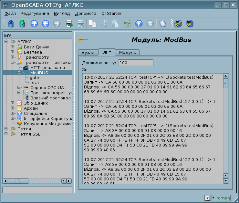This screenshot has width=239, height=203.
Task: Open the Файл menu
Action: pyautogui.click(x=10, y=14)
